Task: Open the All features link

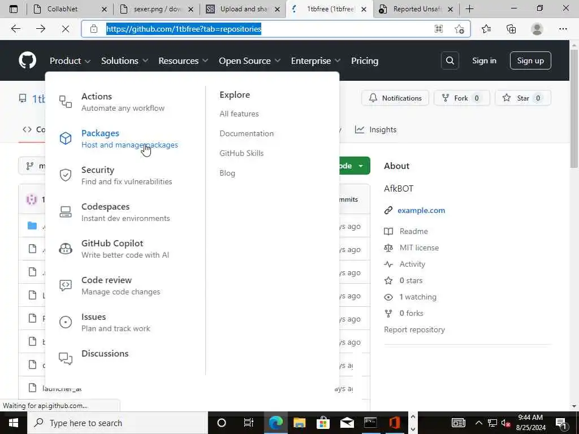Action: click(239, 114)
